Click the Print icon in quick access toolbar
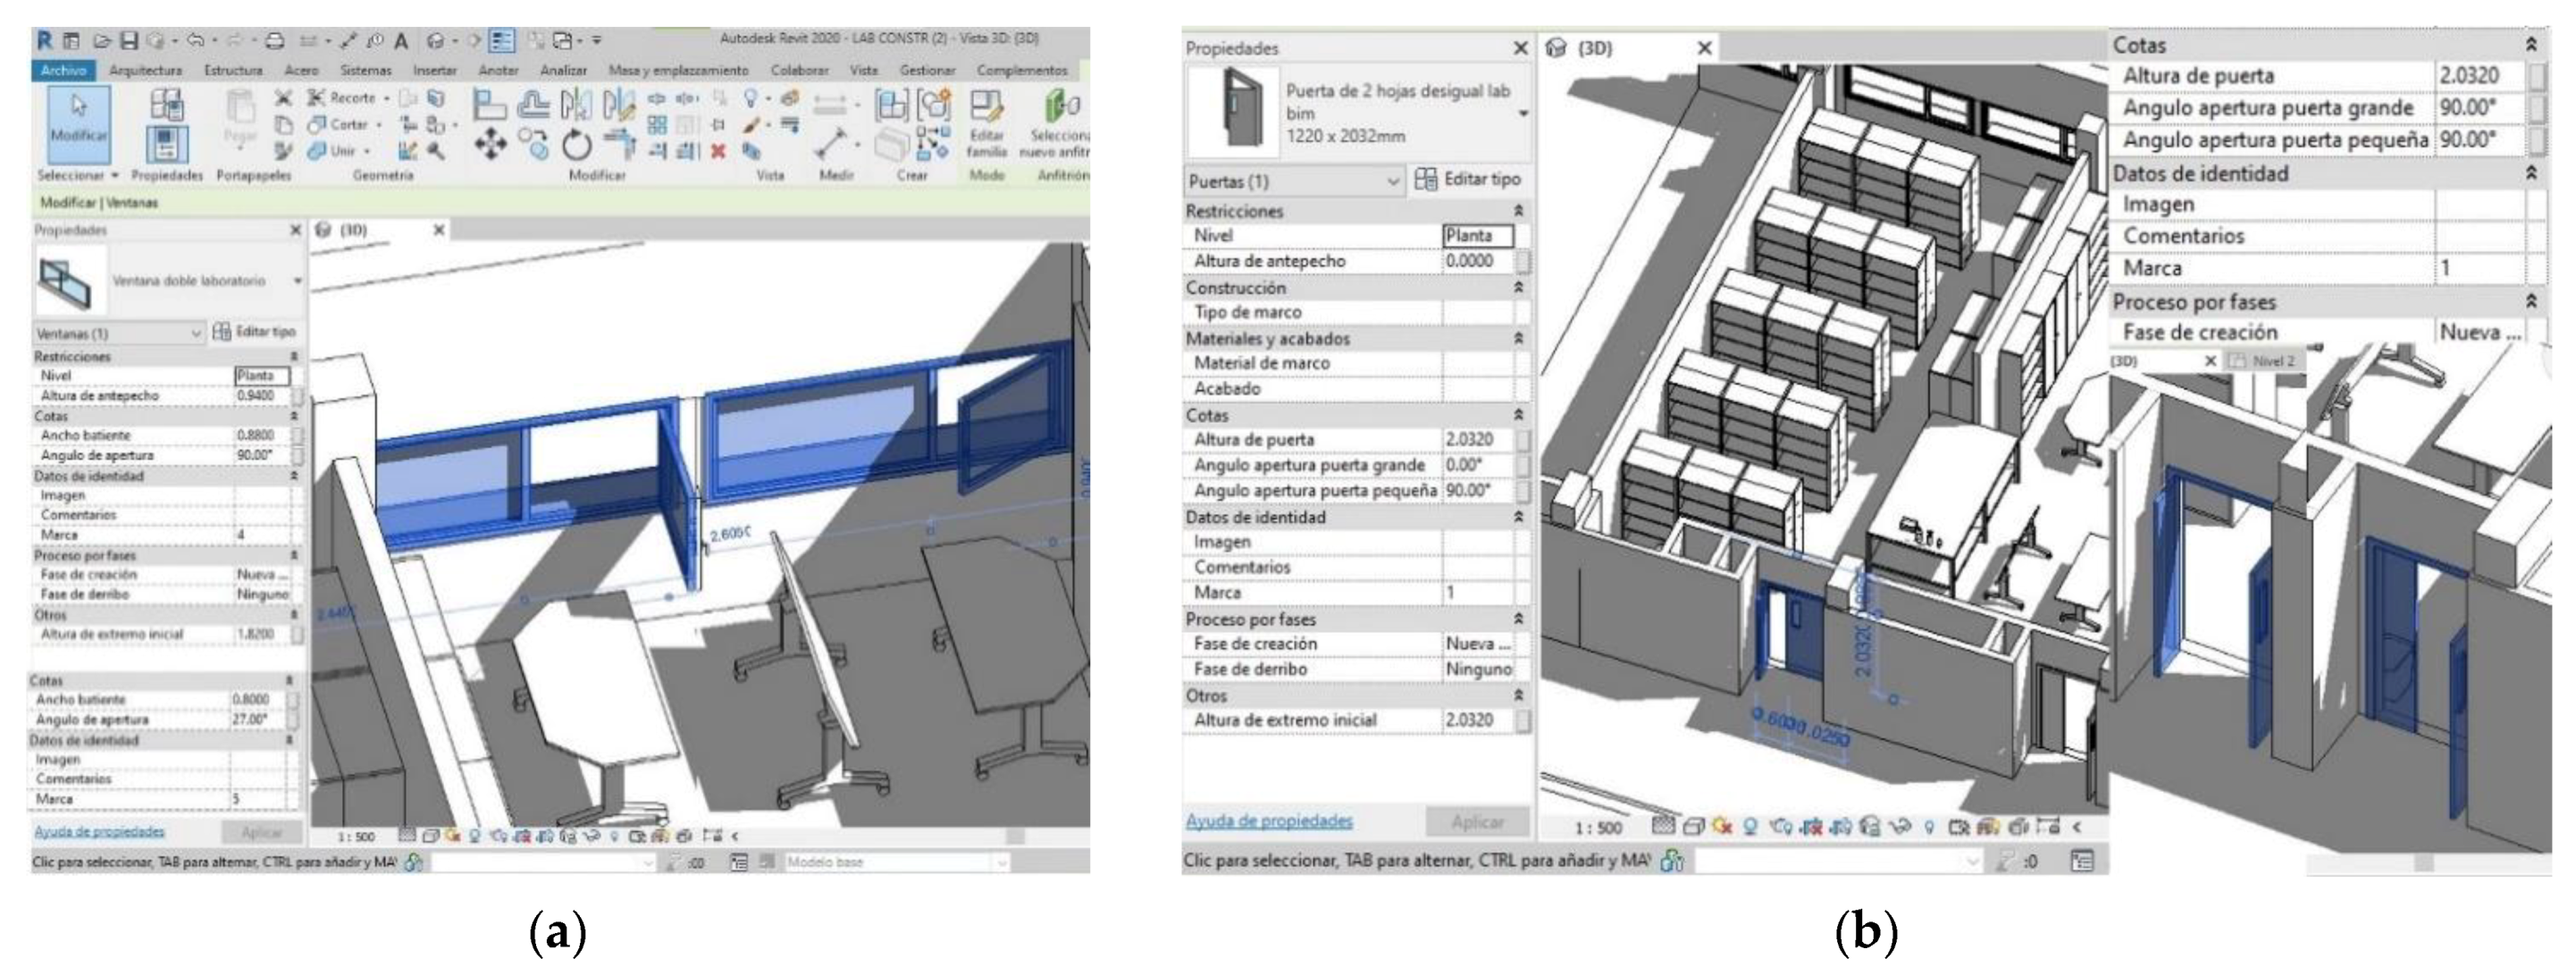 274,41
